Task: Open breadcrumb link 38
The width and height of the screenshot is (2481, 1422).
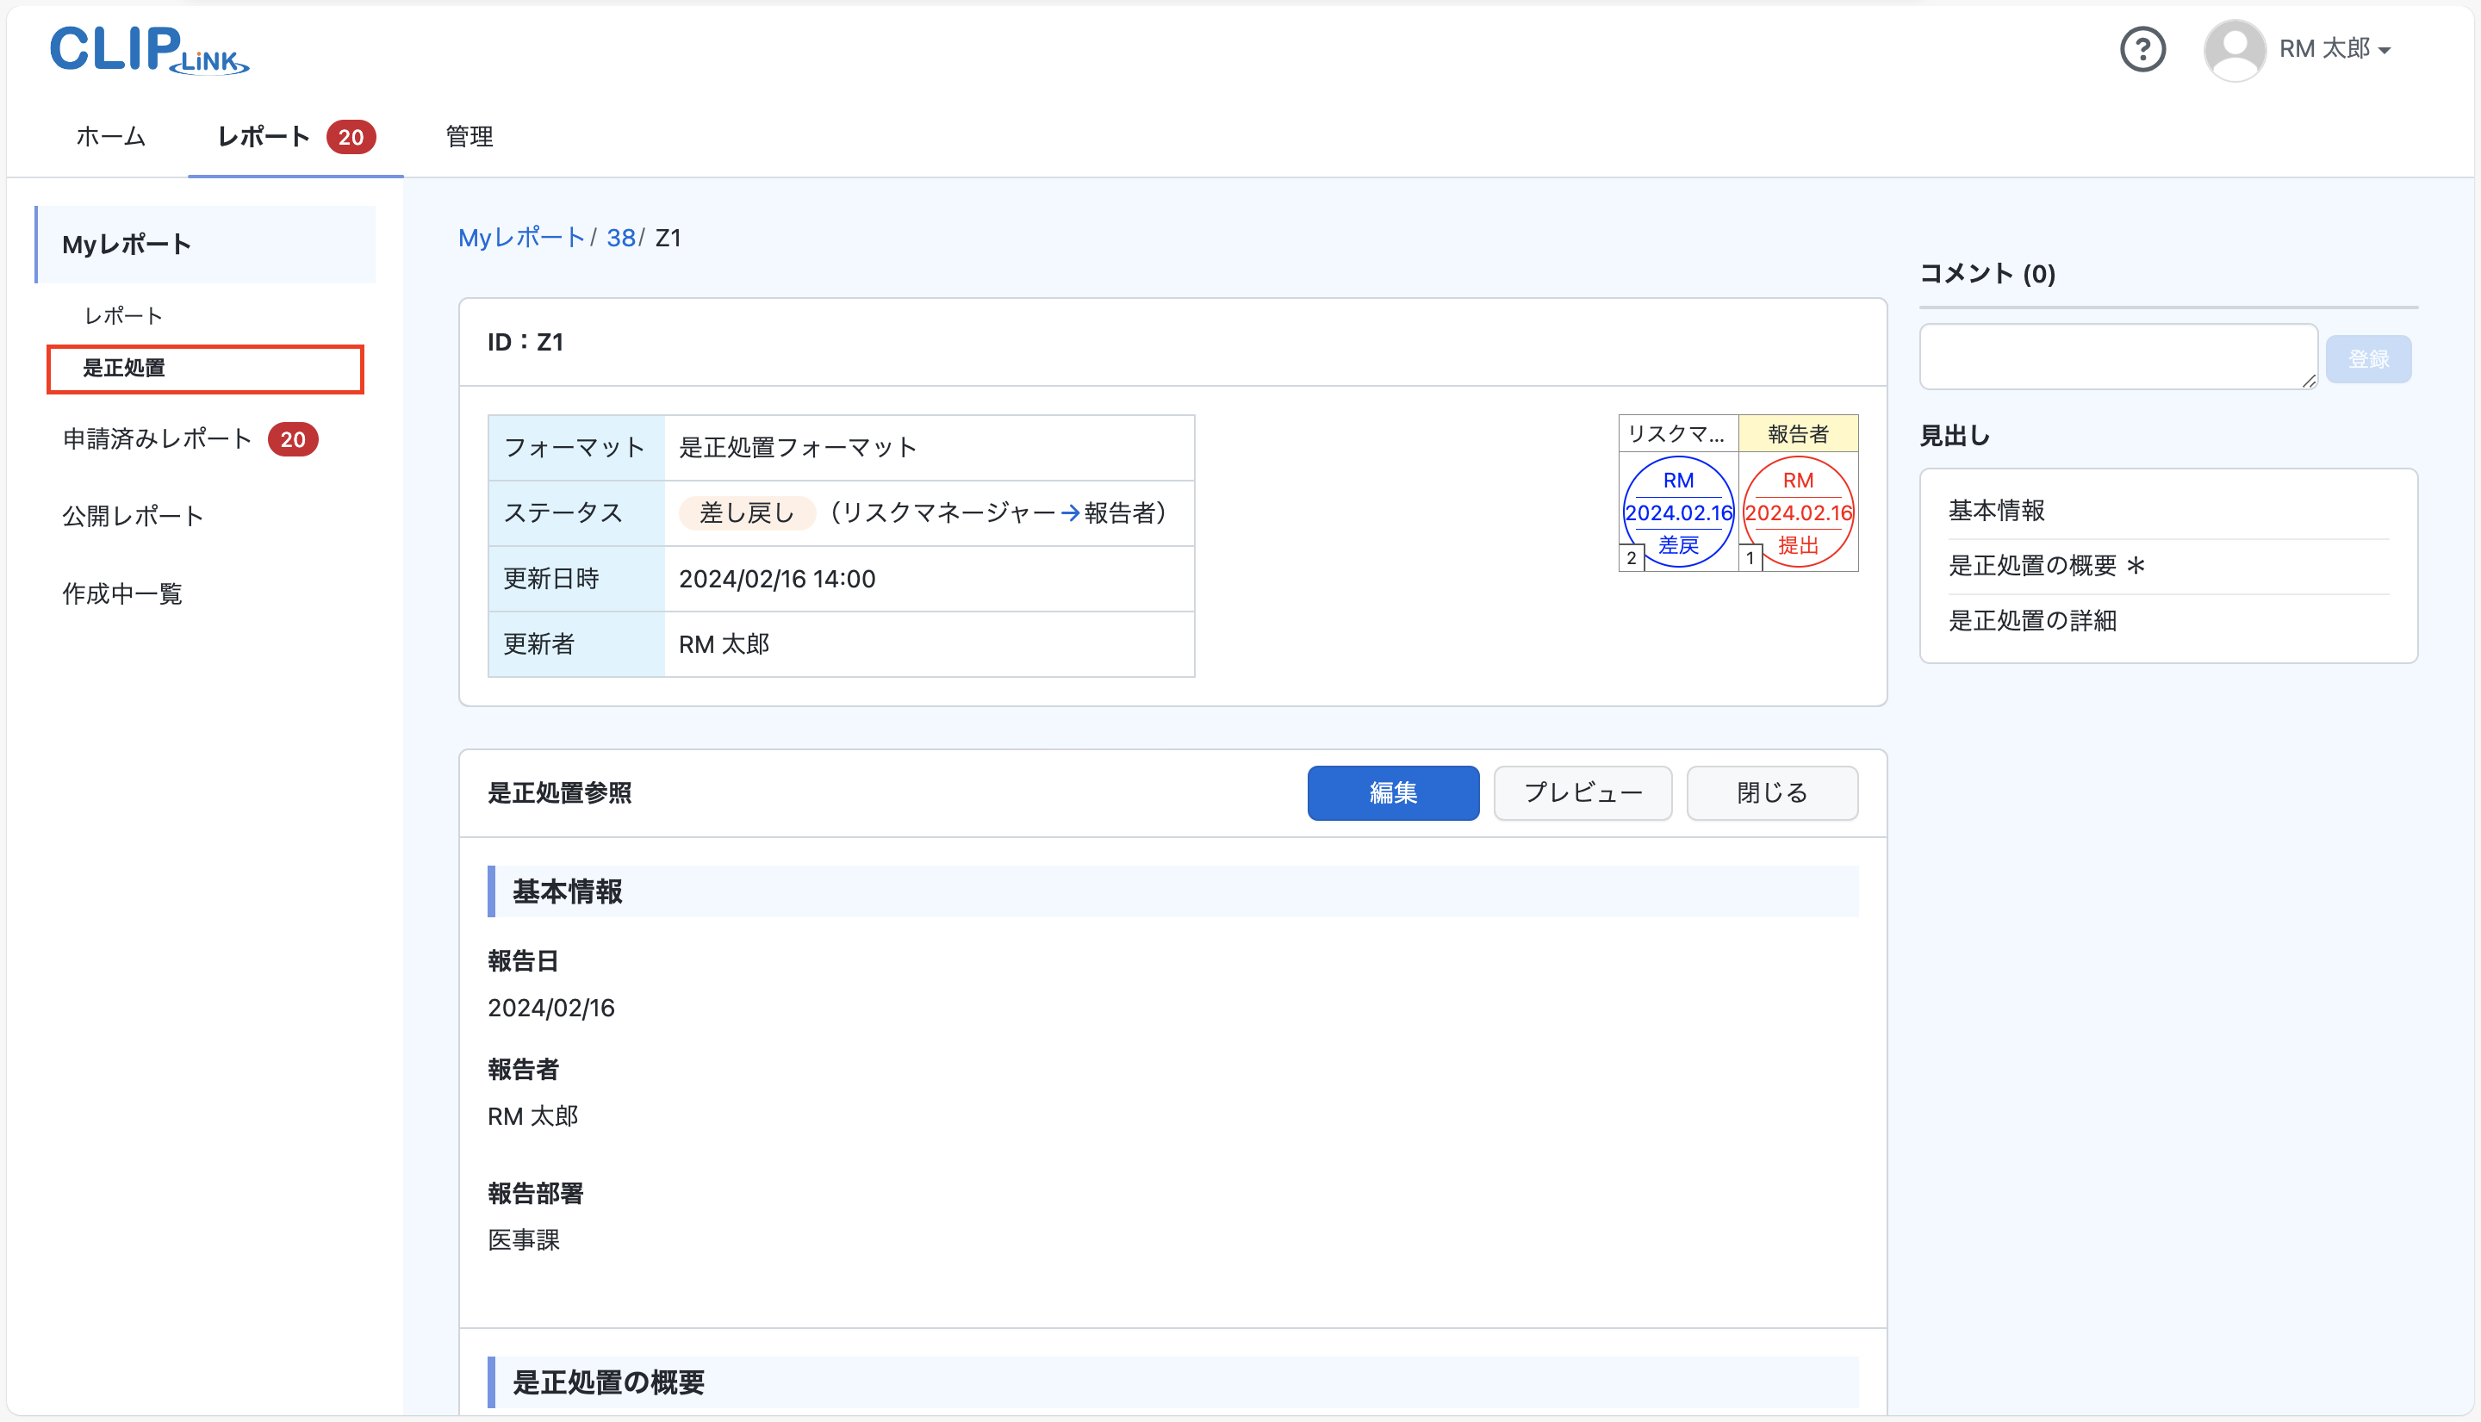Action: [621, 238]
